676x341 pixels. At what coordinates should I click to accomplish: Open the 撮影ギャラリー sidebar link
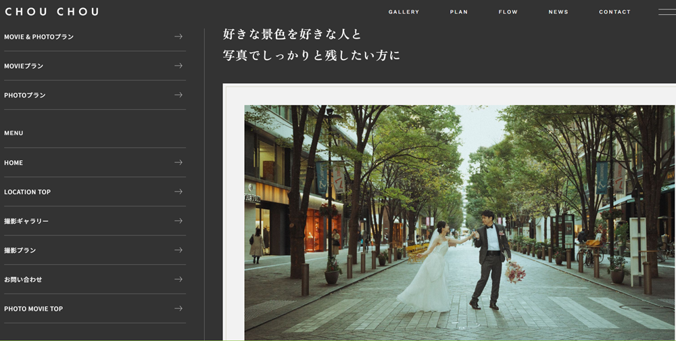point(26,221)
